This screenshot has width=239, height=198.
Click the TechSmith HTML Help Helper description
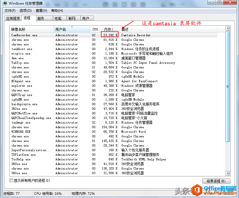144,159
